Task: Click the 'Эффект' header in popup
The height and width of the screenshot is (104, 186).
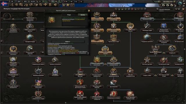Action: point(68,42)
